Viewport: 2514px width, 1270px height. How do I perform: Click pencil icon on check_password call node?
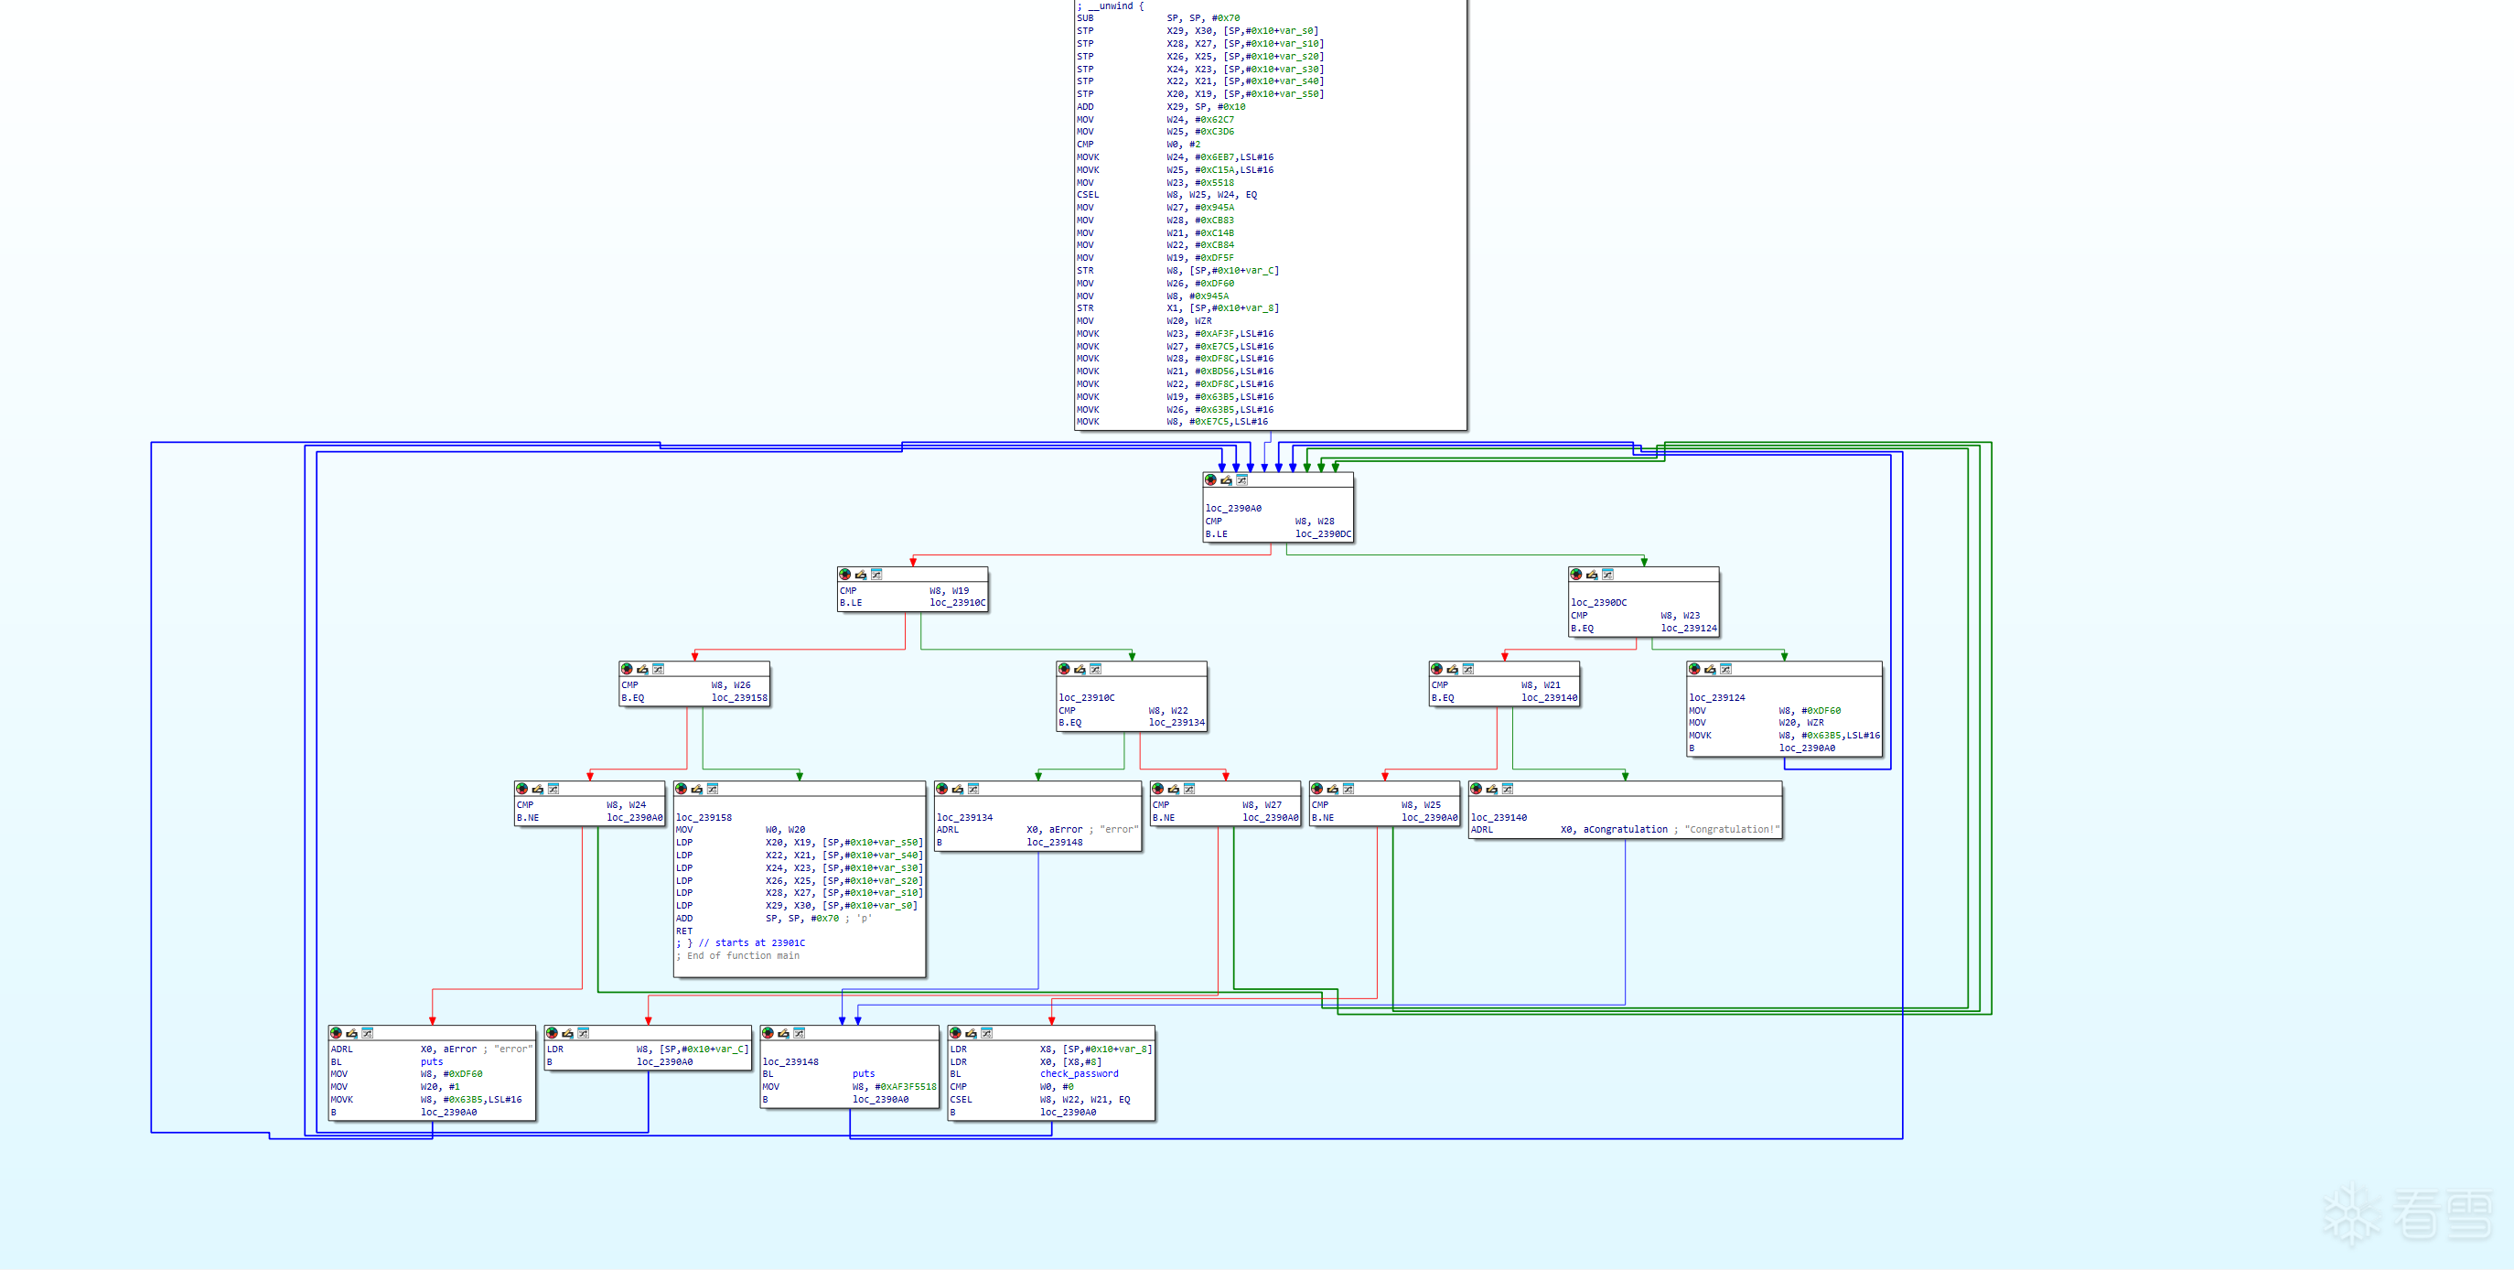click(971, 1033)
